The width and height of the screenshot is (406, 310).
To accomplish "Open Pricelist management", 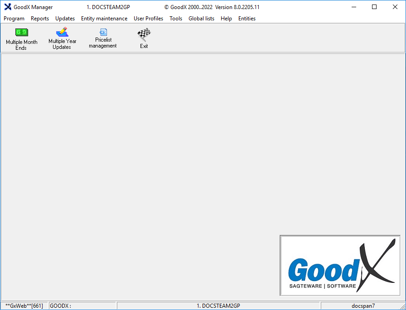I will (103, 38).
